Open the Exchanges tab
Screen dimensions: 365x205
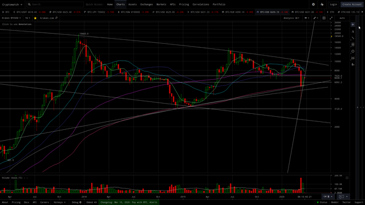147,5
